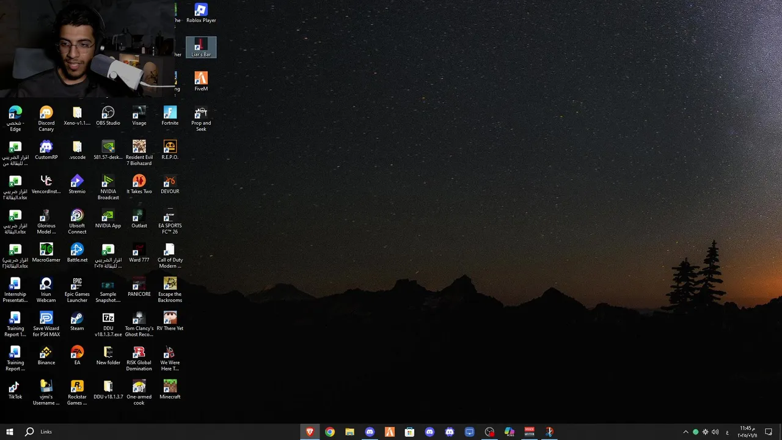Open the .vscode folder

[x=77, y=150]
